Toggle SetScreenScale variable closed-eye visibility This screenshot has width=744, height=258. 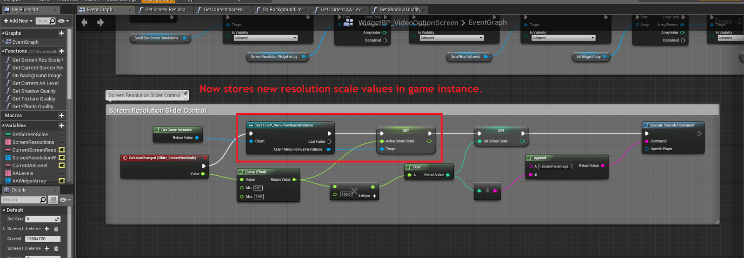click(x=62, y=135)
